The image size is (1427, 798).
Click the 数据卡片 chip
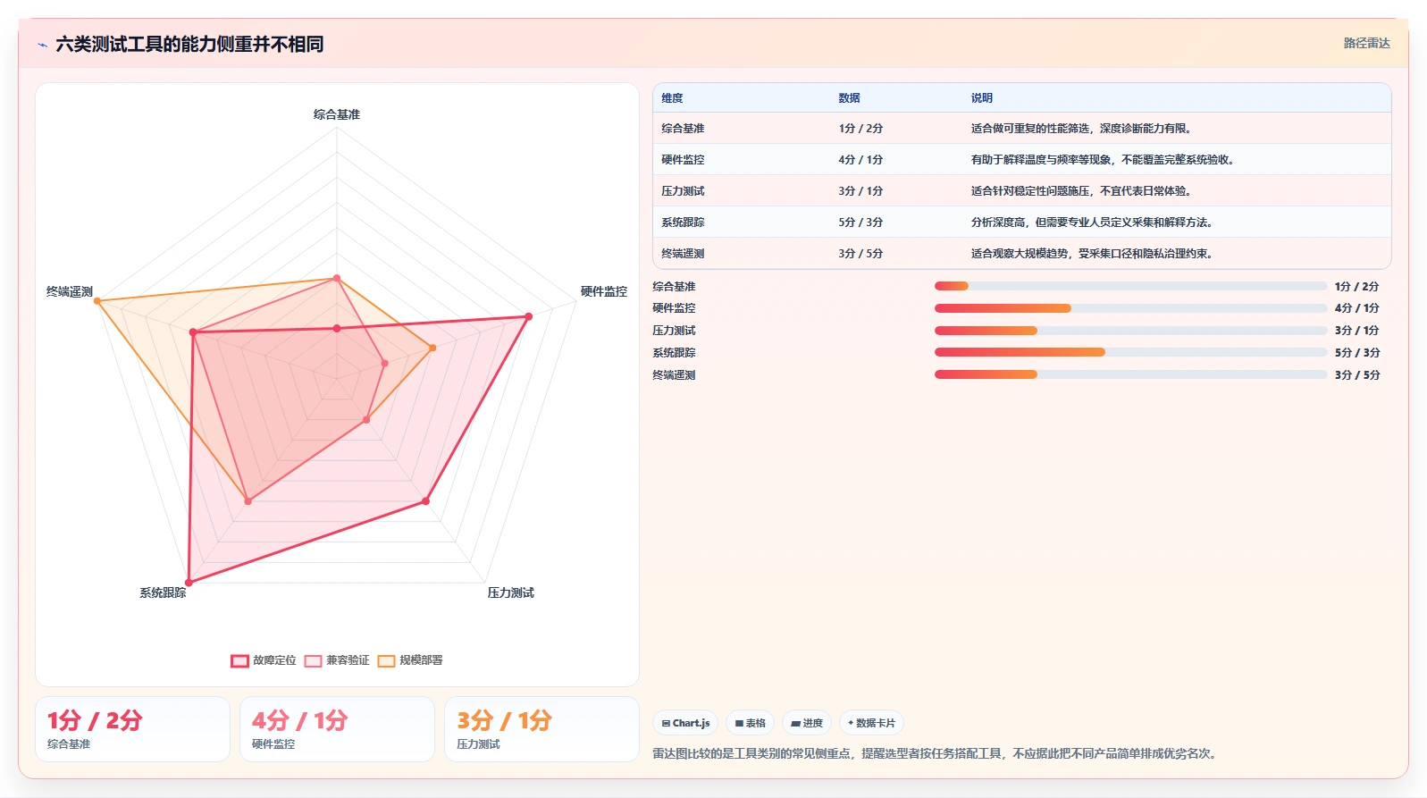(871, 723)
